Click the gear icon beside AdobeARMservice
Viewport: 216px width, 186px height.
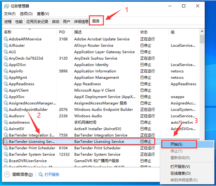pos(6,39)
